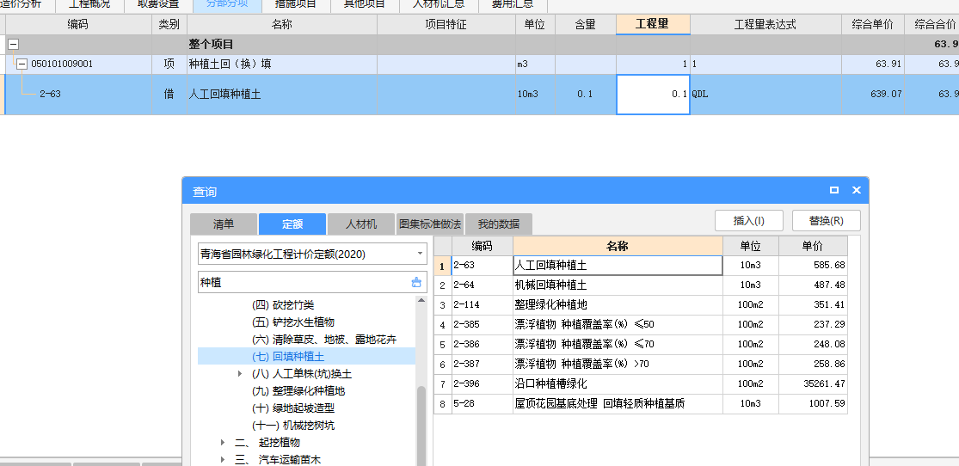Open the 工程概况 top tab
Screen dimensions: 959x466
tap(89, 4)
